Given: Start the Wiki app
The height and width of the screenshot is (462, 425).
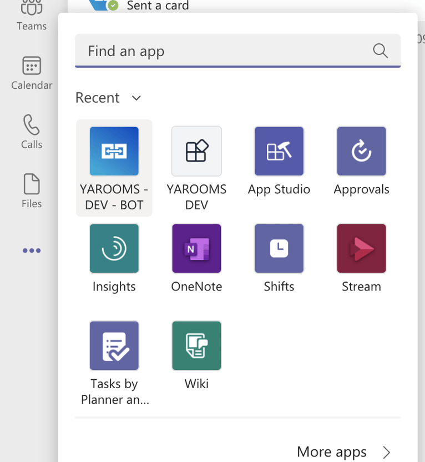Looking at the screenshot, I should (x=196, y=345).
